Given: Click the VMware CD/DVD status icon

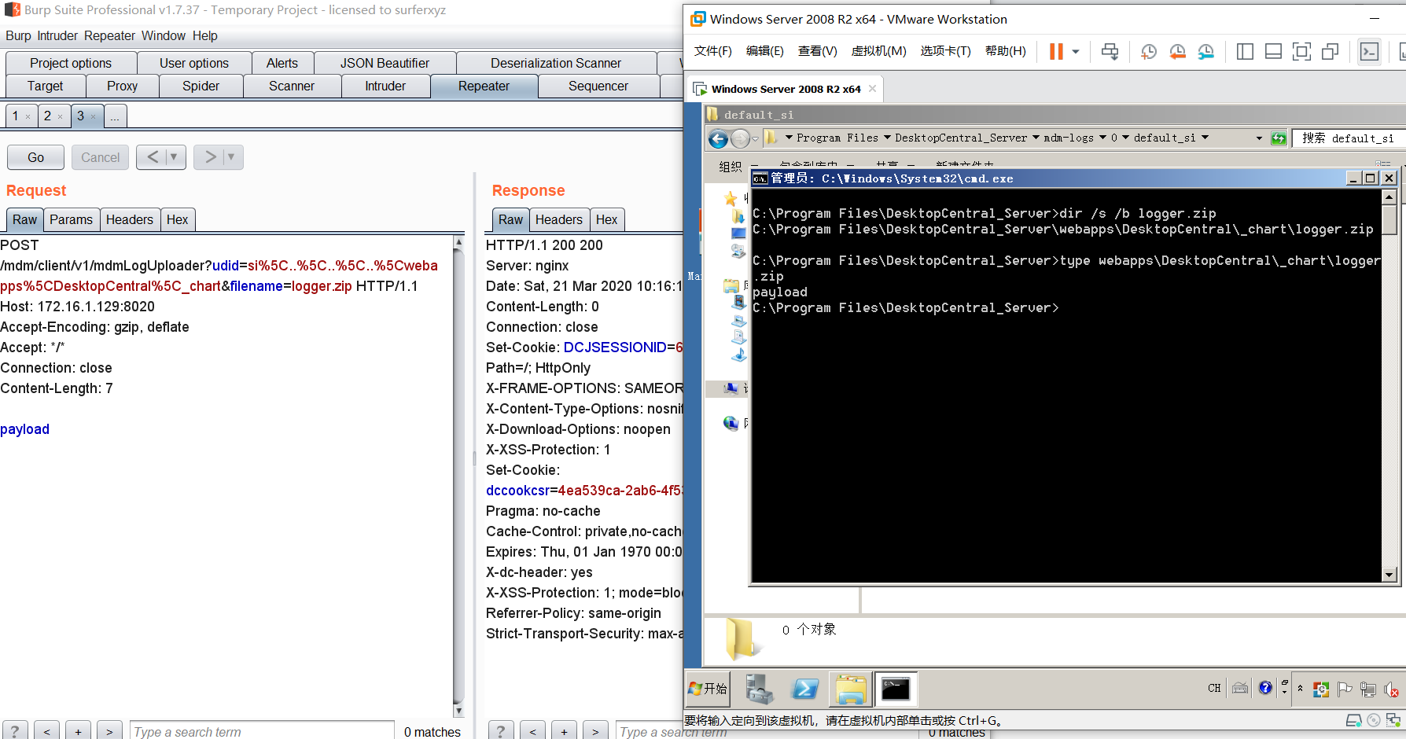Looking at the screenshot, I should click(x=1374, y=720).
